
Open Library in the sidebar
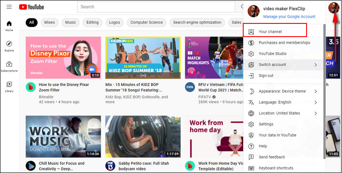(9, 87)
